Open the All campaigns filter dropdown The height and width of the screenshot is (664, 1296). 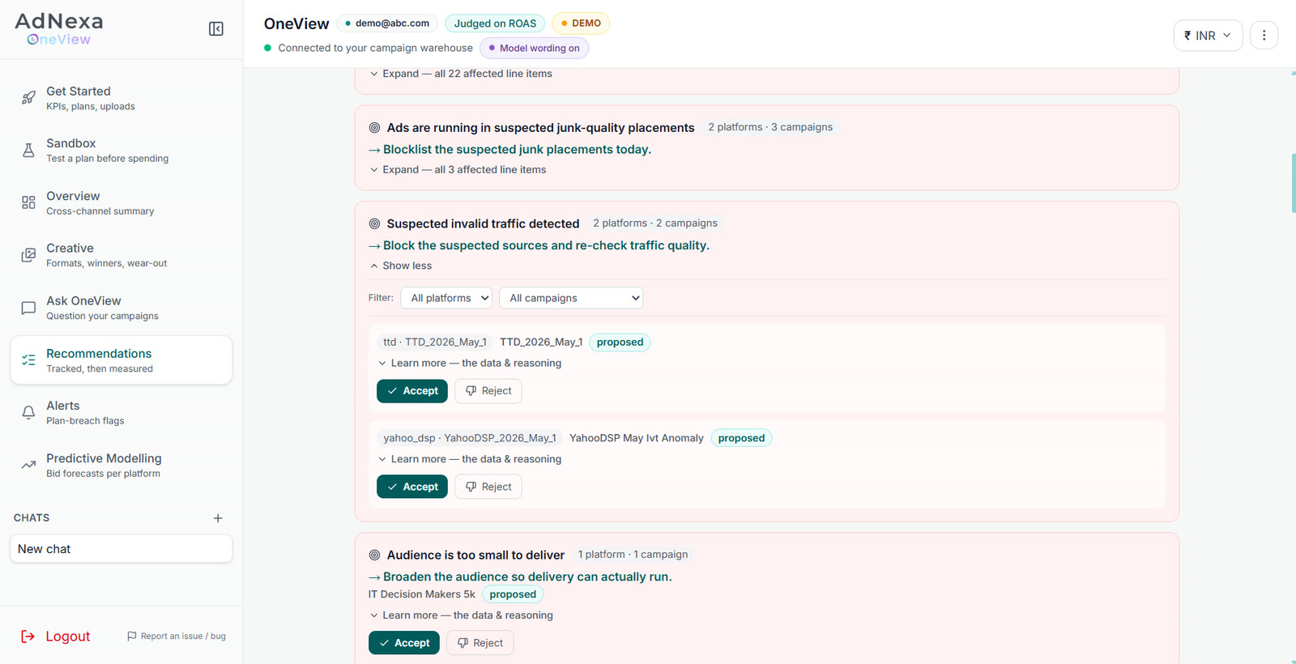(x=571, y=298)
